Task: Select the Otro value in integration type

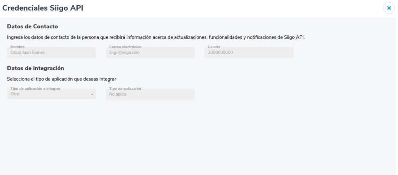Action: coord(15,94)
